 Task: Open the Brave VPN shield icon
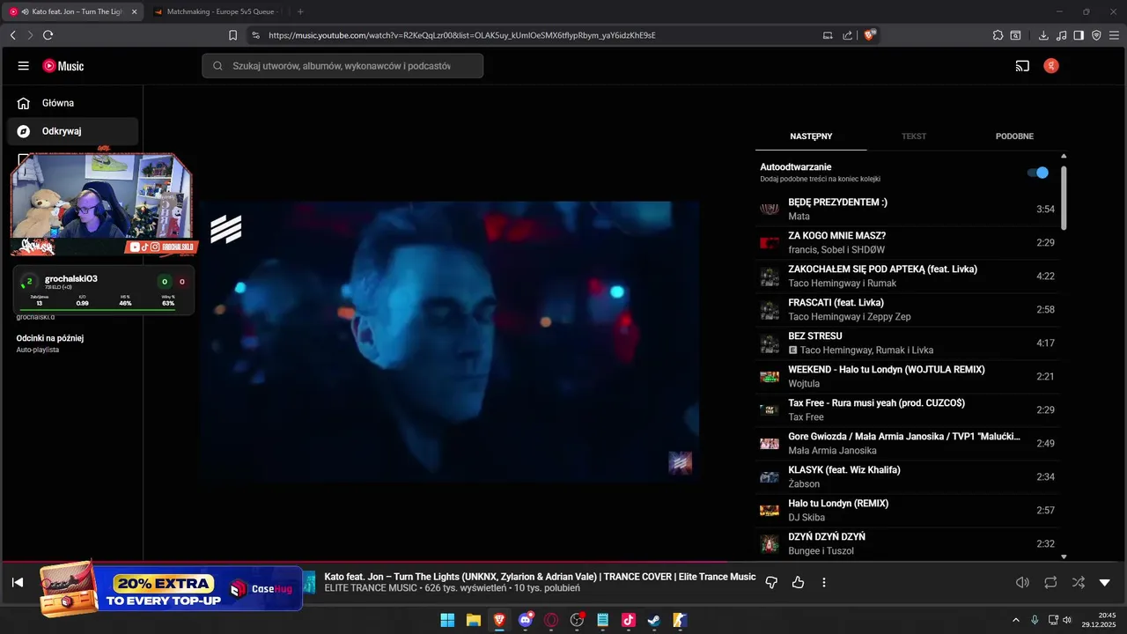tap(1096, 35)
